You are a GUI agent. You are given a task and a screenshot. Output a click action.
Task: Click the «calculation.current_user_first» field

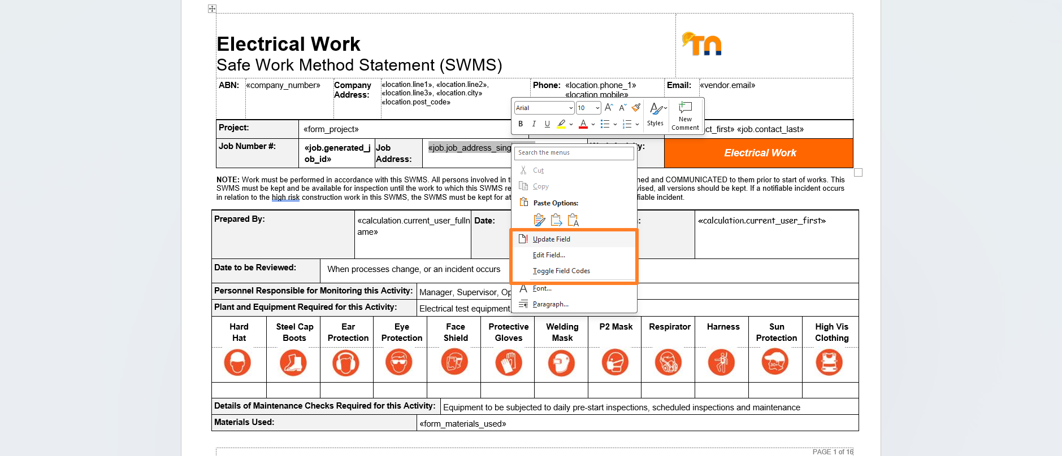762,221
